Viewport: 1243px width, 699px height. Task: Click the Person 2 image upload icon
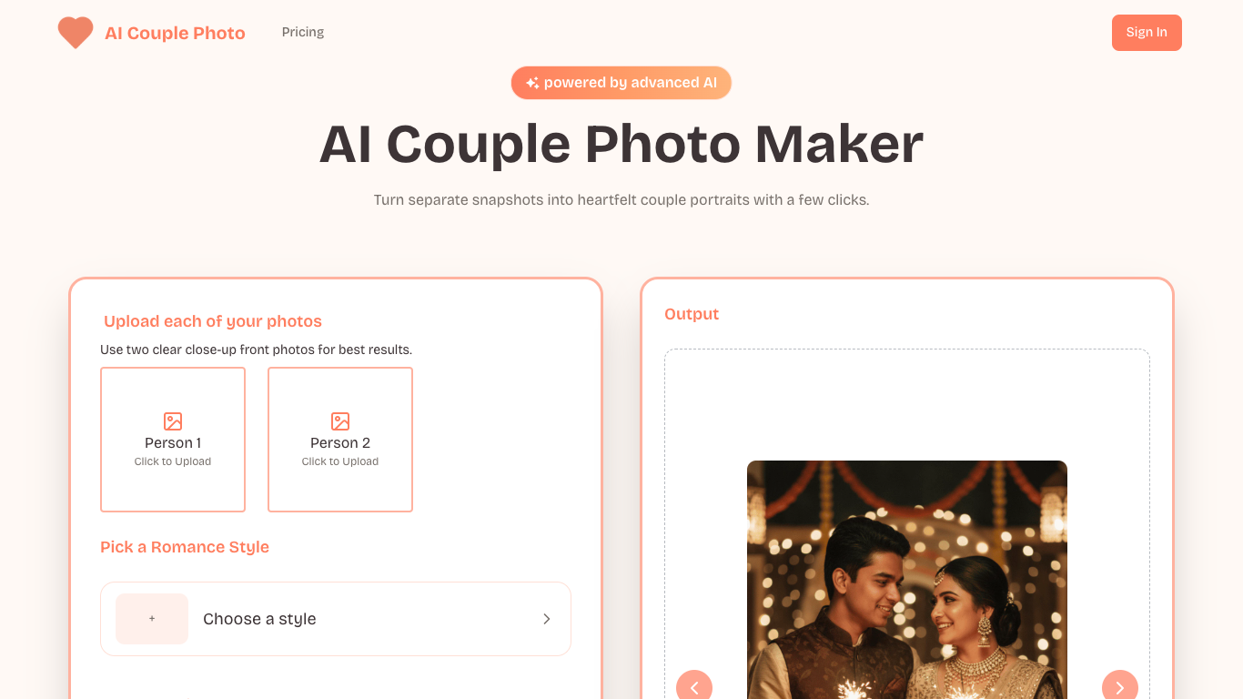coord(340,421)
